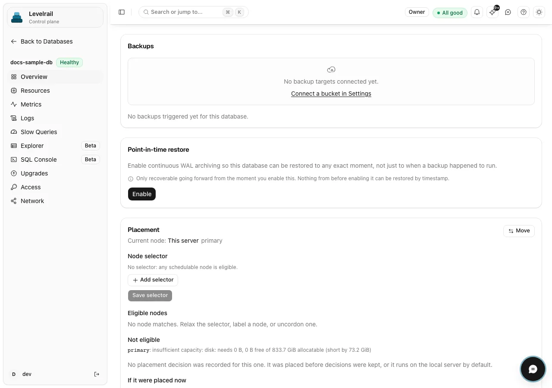
Task: Click the Healthy status badge
Action: click(69, 63)
